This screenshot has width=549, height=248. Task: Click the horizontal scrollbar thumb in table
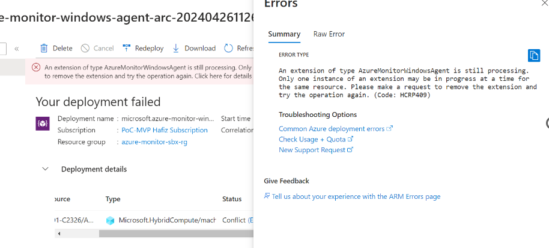[x=176, y=234]
